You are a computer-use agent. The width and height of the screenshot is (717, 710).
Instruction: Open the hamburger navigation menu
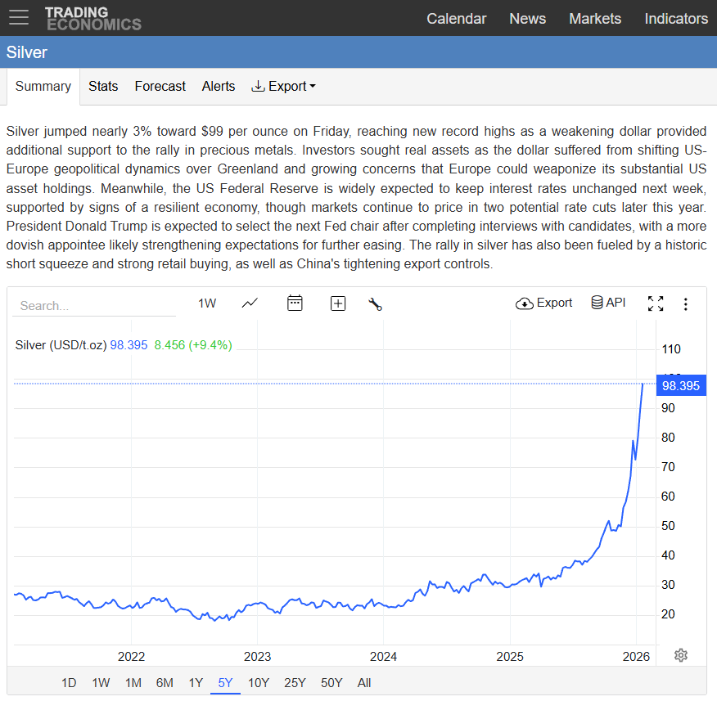(x=18, y=17)
